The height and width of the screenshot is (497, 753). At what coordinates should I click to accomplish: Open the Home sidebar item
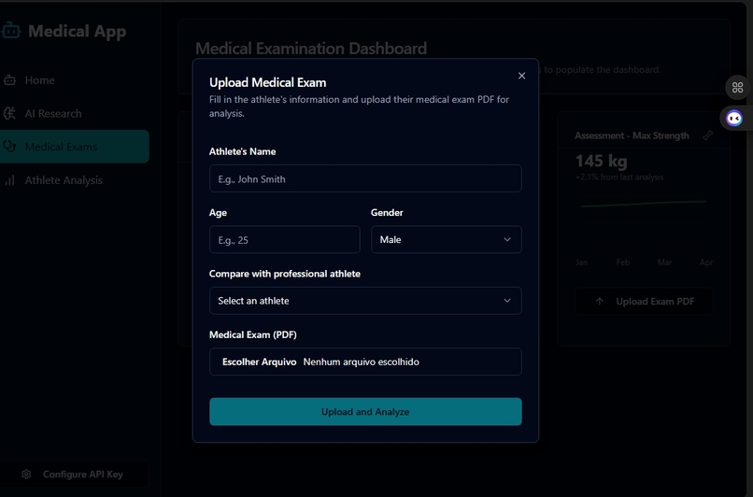pyautogui.click(x=75, y=80)
